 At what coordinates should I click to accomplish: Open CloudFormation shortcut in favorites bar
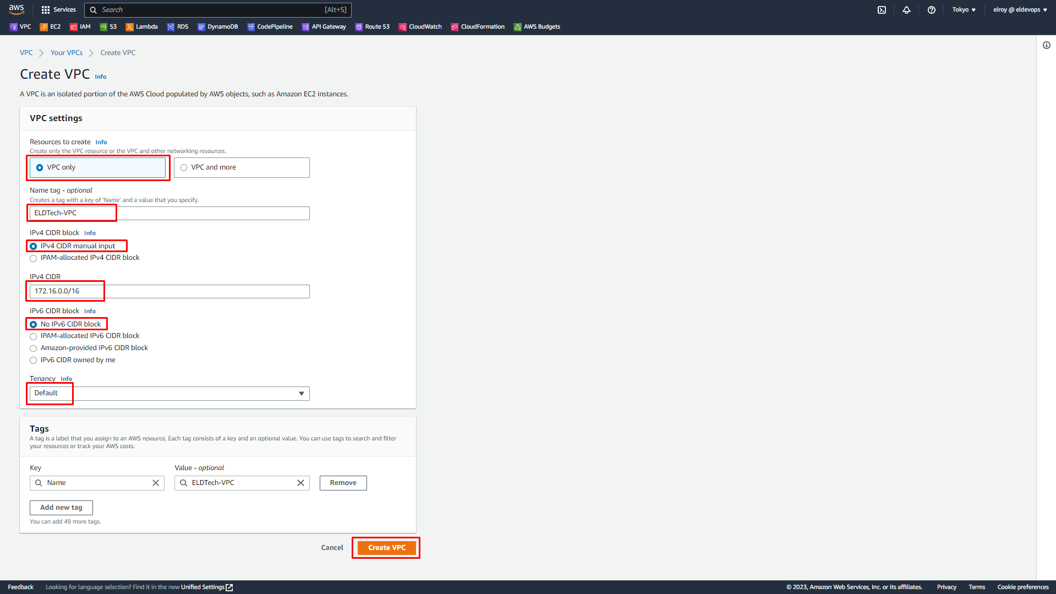click(478, 26)
